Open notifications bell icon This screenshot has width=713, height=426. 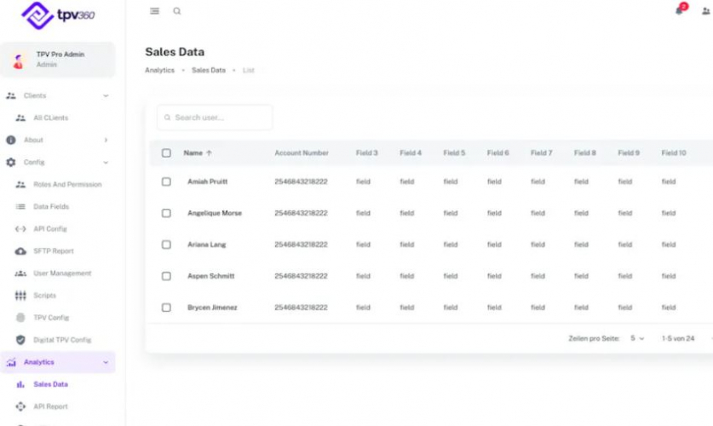click(x=679, y=10)
